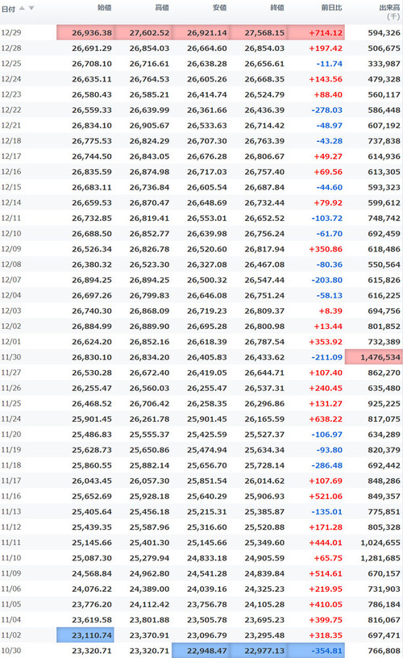Click high value 25,587.96

pyautogui.click(x=149, y=527)
